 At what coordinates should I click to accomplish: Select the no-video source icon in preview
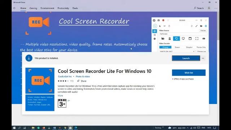(x=163, y=39)
